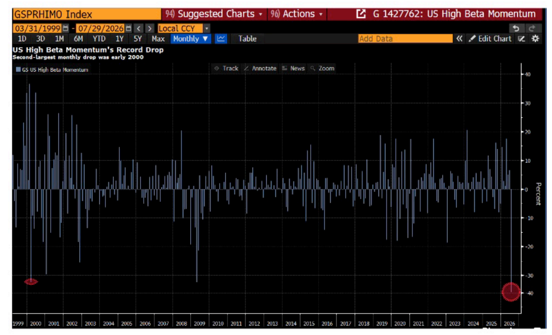Open start date calendar picker icon
The height and width of the screenshot is (335, 552).
click(66, 28)
